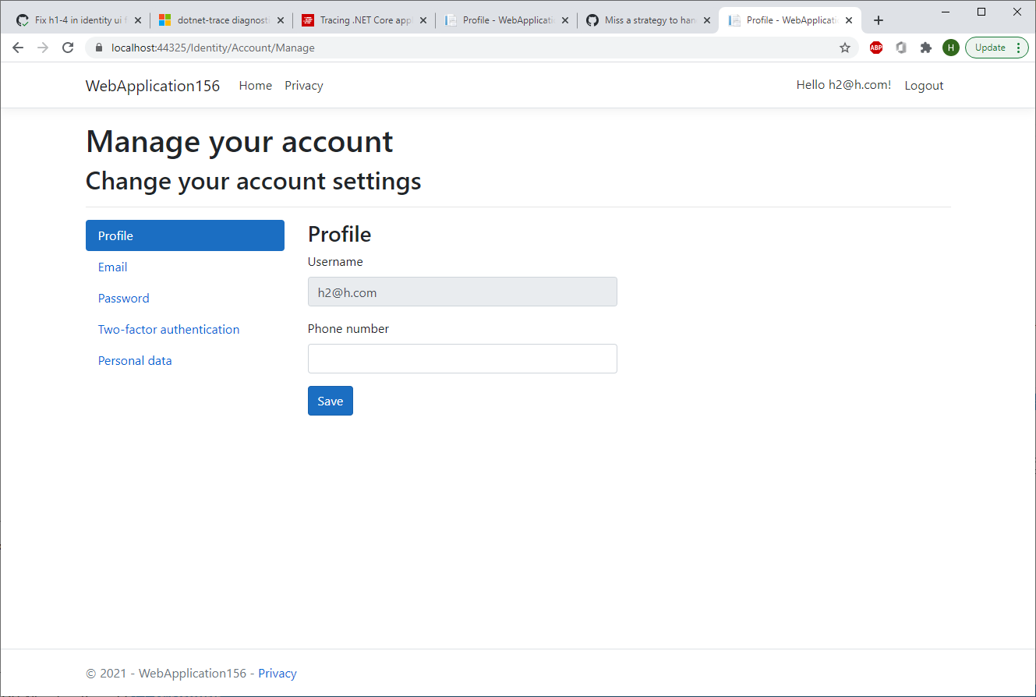Screen dimensions: 1036x697
Task: Open the ABP Adblock extension icon
Action: tap(876, 48)
